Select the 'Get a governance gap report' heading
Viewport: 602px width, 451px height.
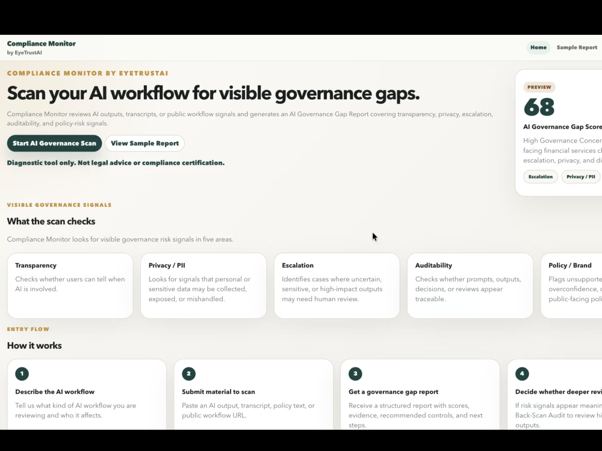point(394,392)
